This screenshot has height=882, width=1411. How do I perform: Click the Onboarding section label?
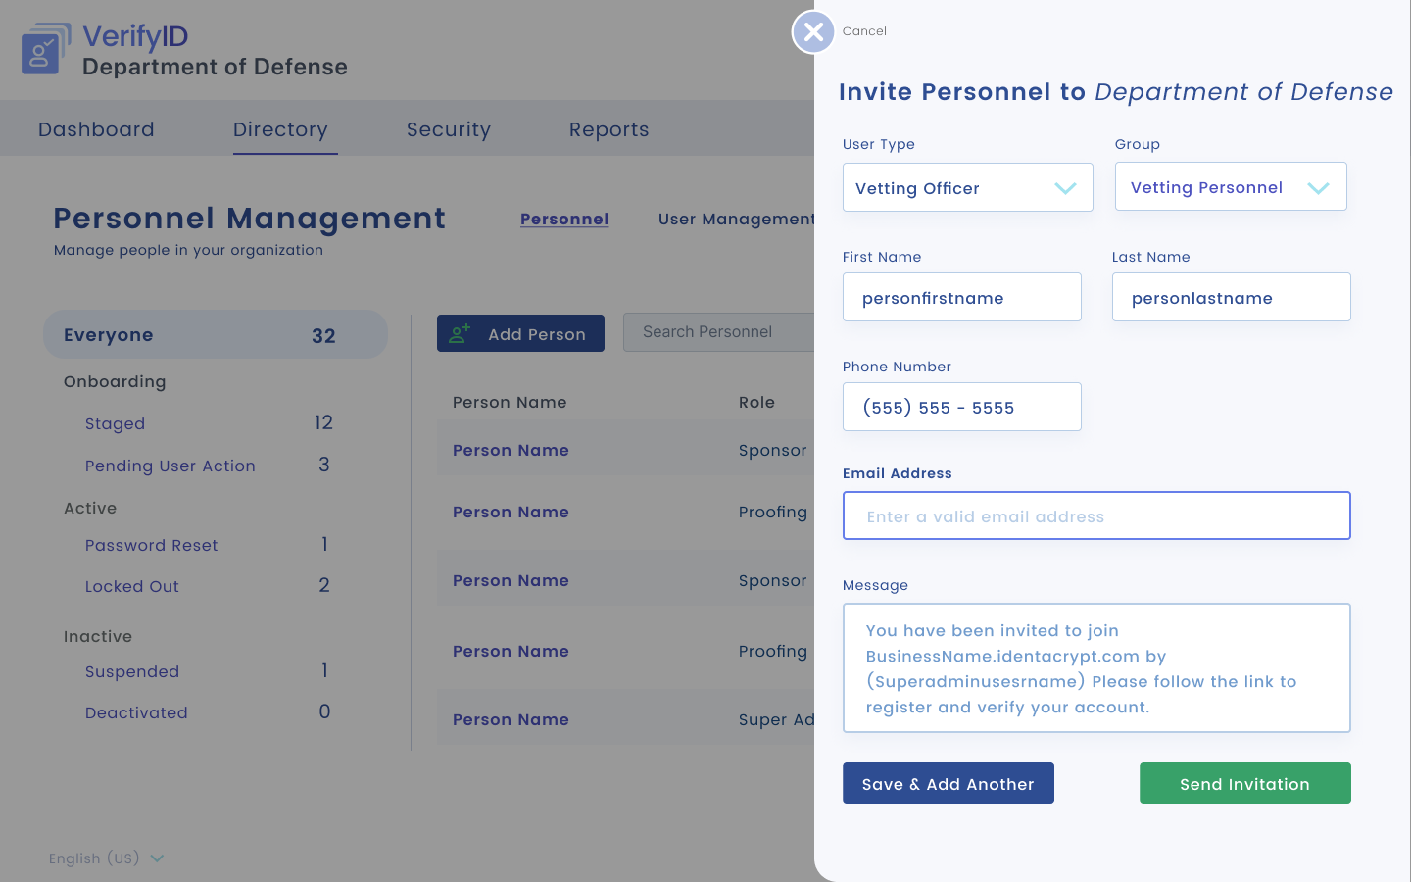(115, 381)
